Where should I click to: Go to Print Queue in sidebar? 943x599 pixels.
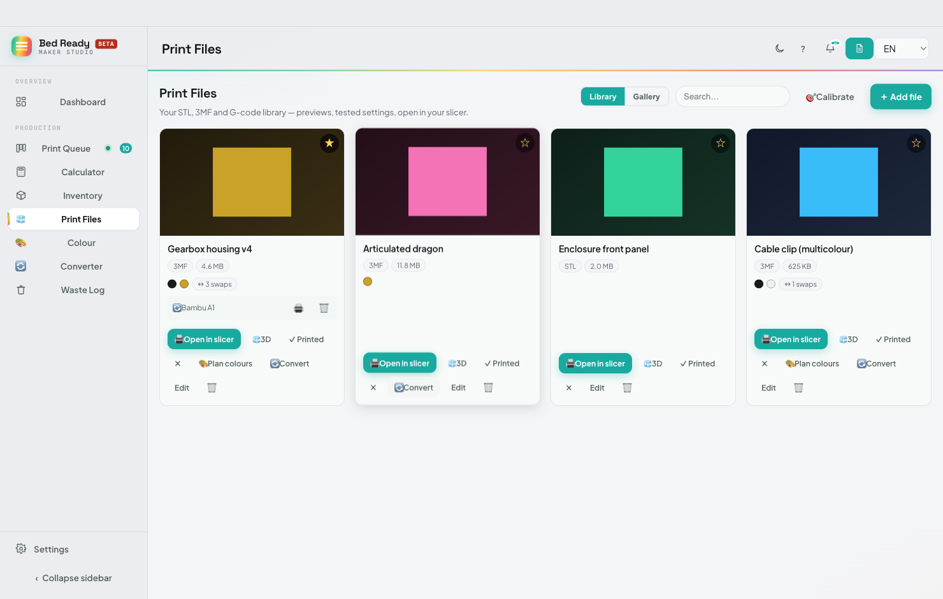(x=74, y=148)
